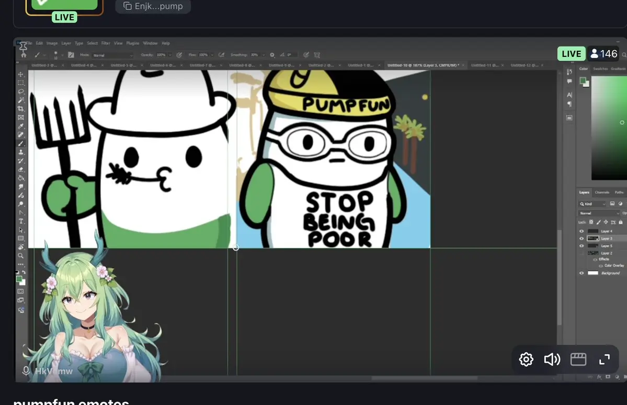Open the Flow dropdown arrow

(x=212, y=55)
